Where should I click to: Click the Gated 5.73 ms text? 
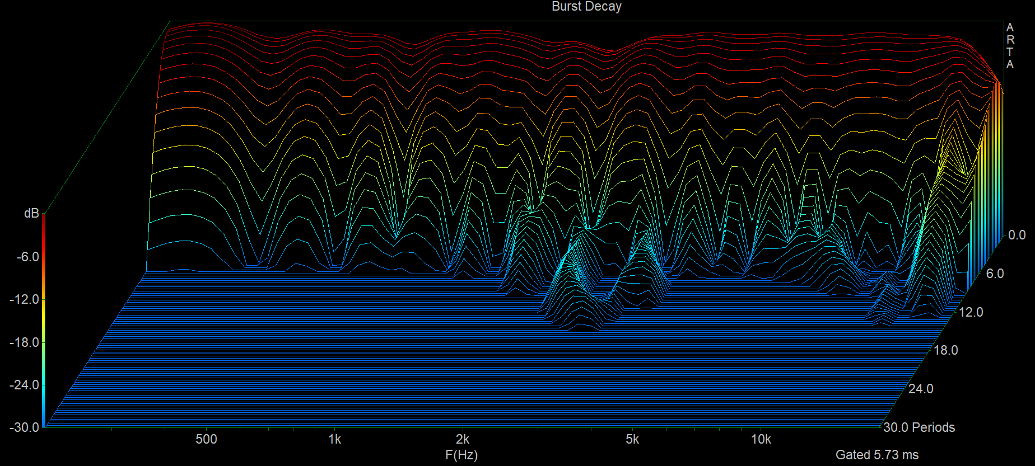point(877,455)
